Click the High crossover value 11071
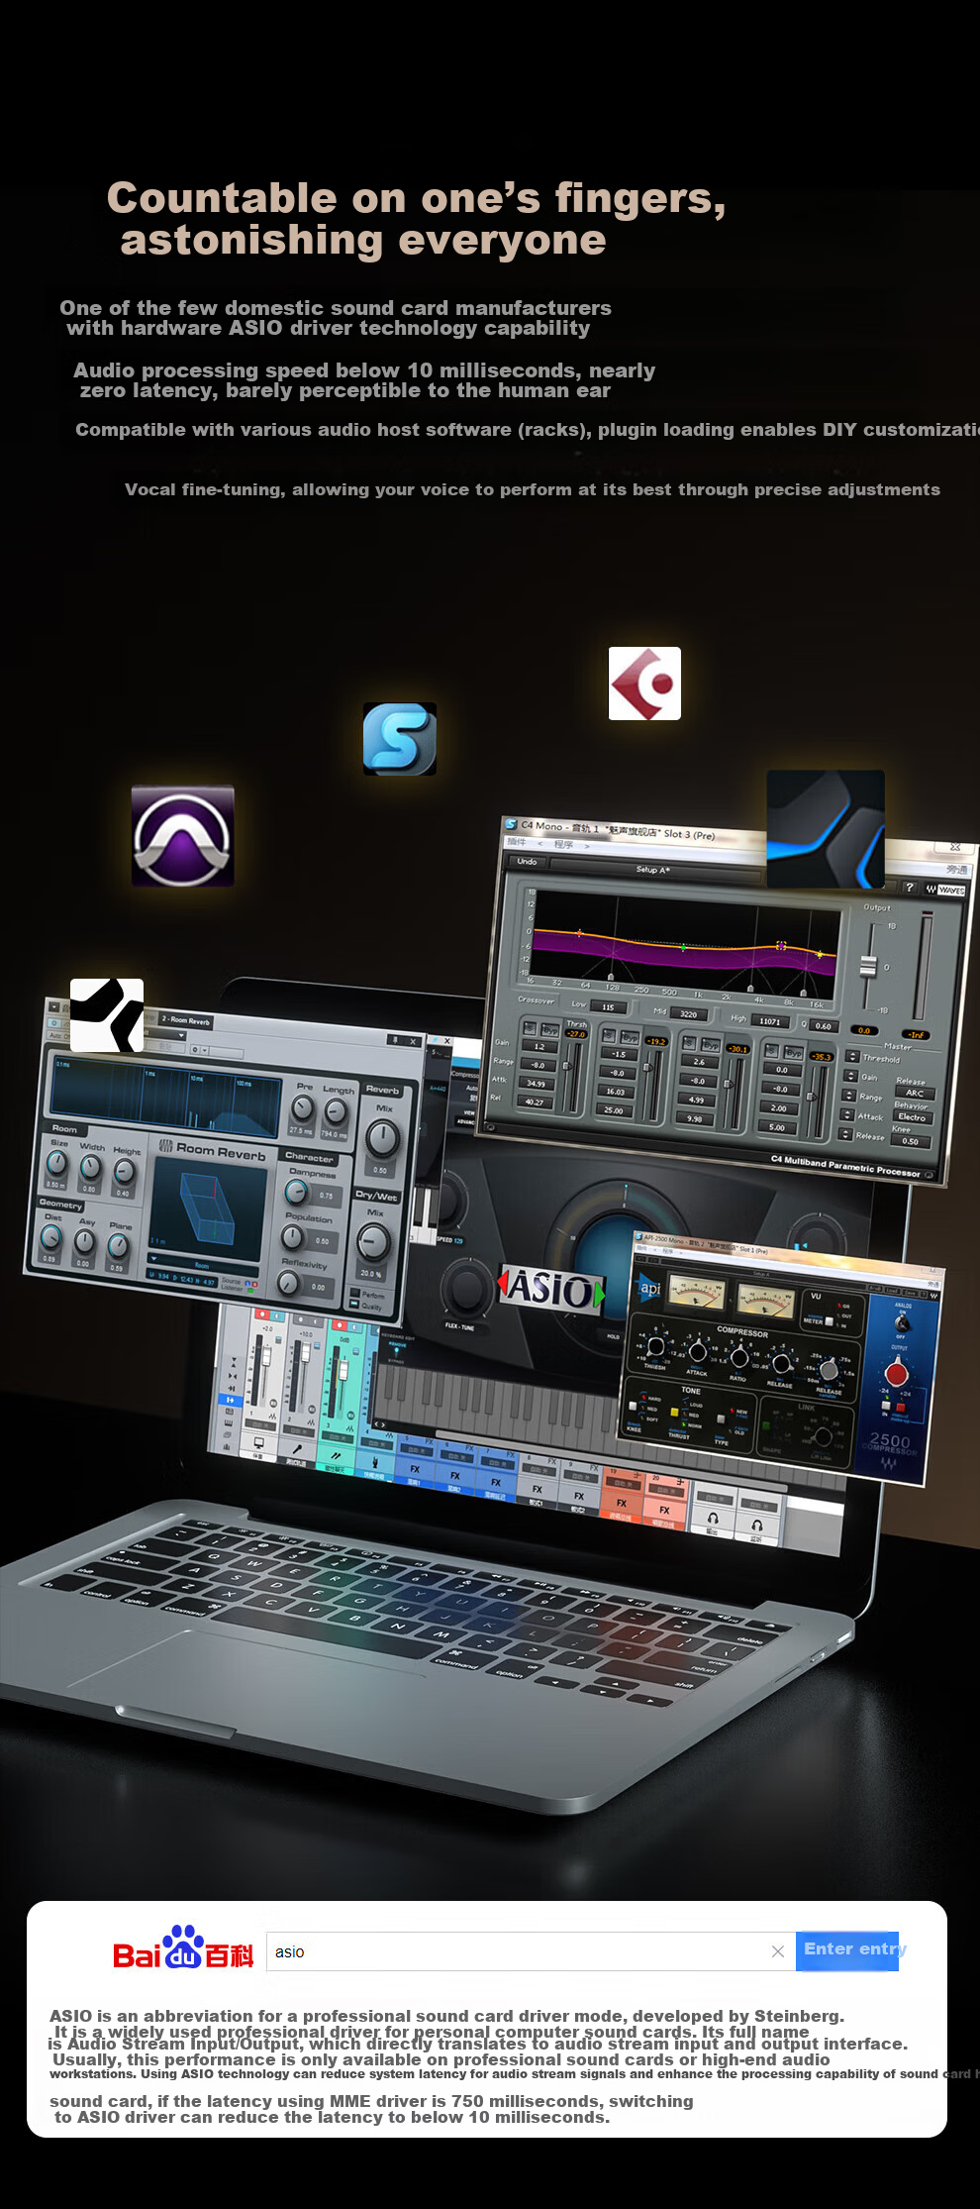Image resolution: width=980 pixels, height=2209 pixels. [770, 1021]
